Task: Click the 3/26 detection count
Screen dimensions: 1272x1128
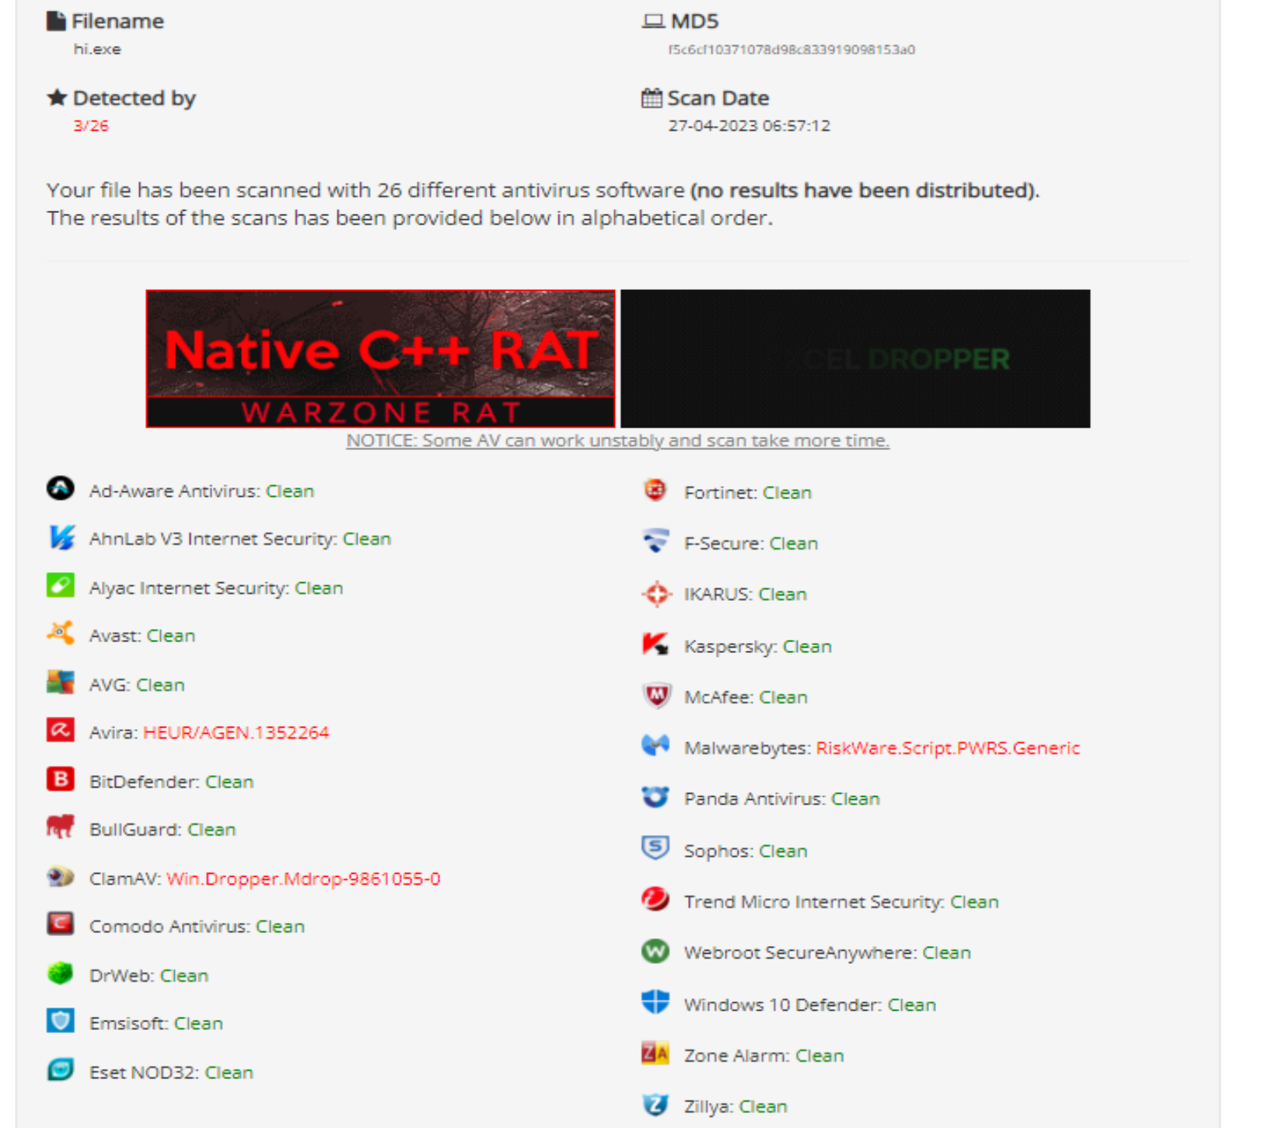Action: pyautogui.click(x=91, y=126)
